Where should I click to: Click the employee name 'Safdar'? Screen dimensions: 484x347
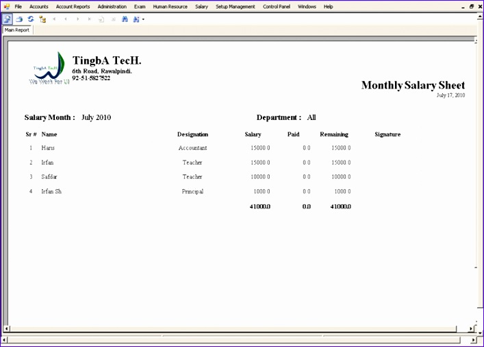[x=49, y=177]
